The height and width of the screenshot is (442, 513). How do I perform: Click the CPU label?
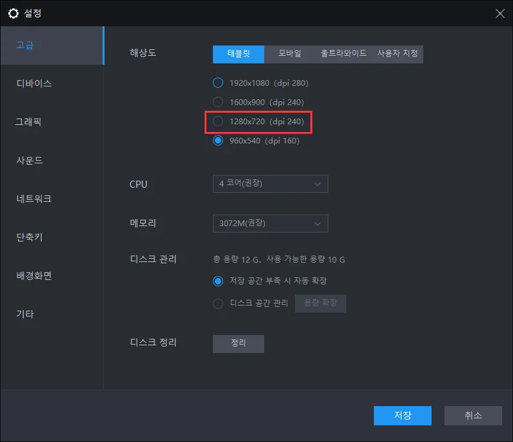point(139,184)
